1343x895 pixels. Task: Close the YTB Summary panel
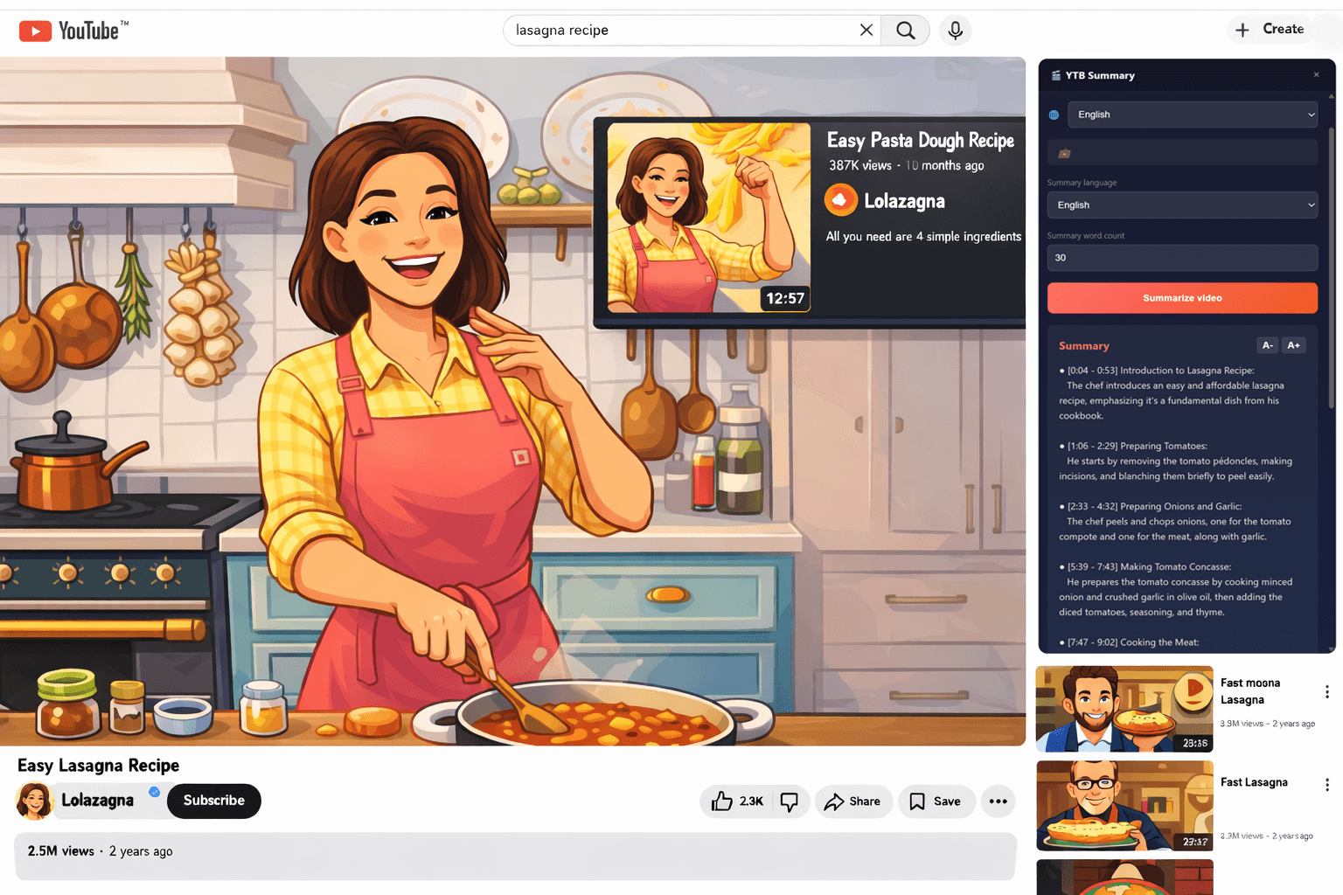(1316, 75)
